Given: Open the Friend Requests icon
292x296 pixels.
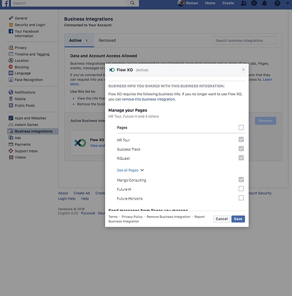Looking at the screenshot, I should pyautogui.click(x=243, y=3).
